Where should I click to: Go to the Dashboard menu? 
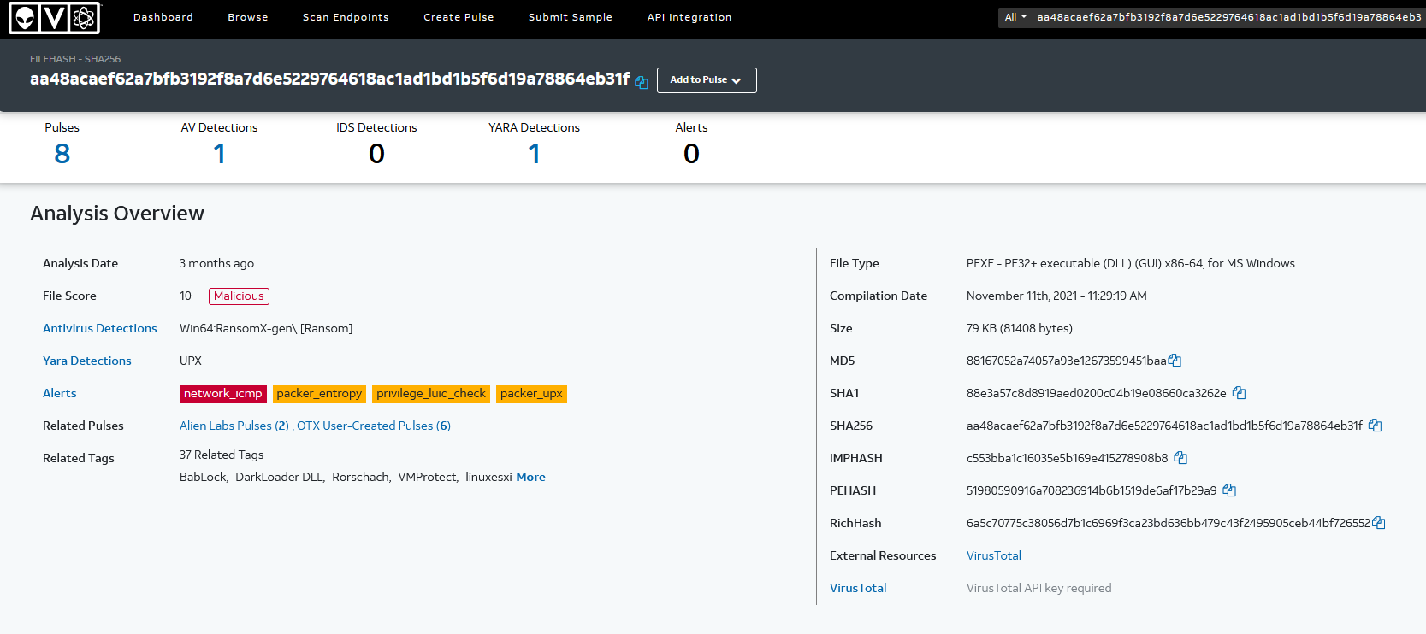tap(163, 17)
